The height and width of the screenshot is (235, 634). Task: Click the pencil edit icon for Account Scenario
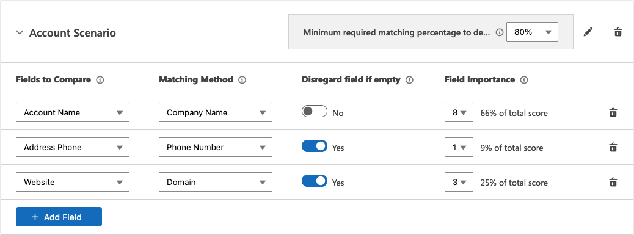click(x=588, y=32)
